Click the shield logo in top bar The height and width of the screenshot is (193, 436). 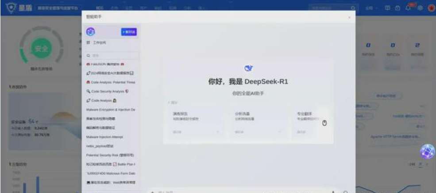tap(11, 8)
